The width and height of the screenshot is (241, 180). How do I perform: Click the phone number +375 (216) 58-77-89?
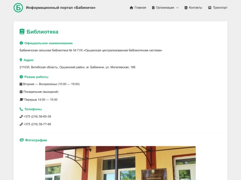click(x=37, y=124)
